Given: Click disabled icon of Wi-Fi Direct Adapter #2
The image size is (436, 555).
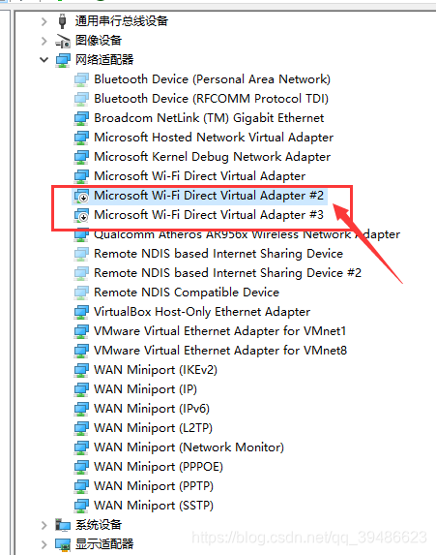Looking at the screenshot, I should tap(81, 196).
